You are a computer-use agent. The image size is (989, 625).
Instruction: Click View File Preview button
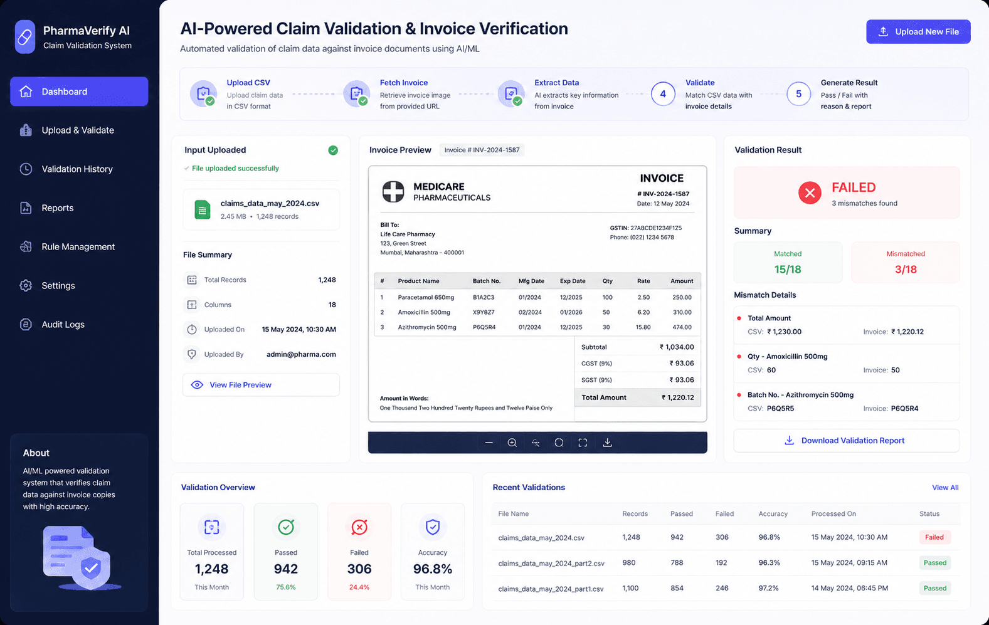261,385
